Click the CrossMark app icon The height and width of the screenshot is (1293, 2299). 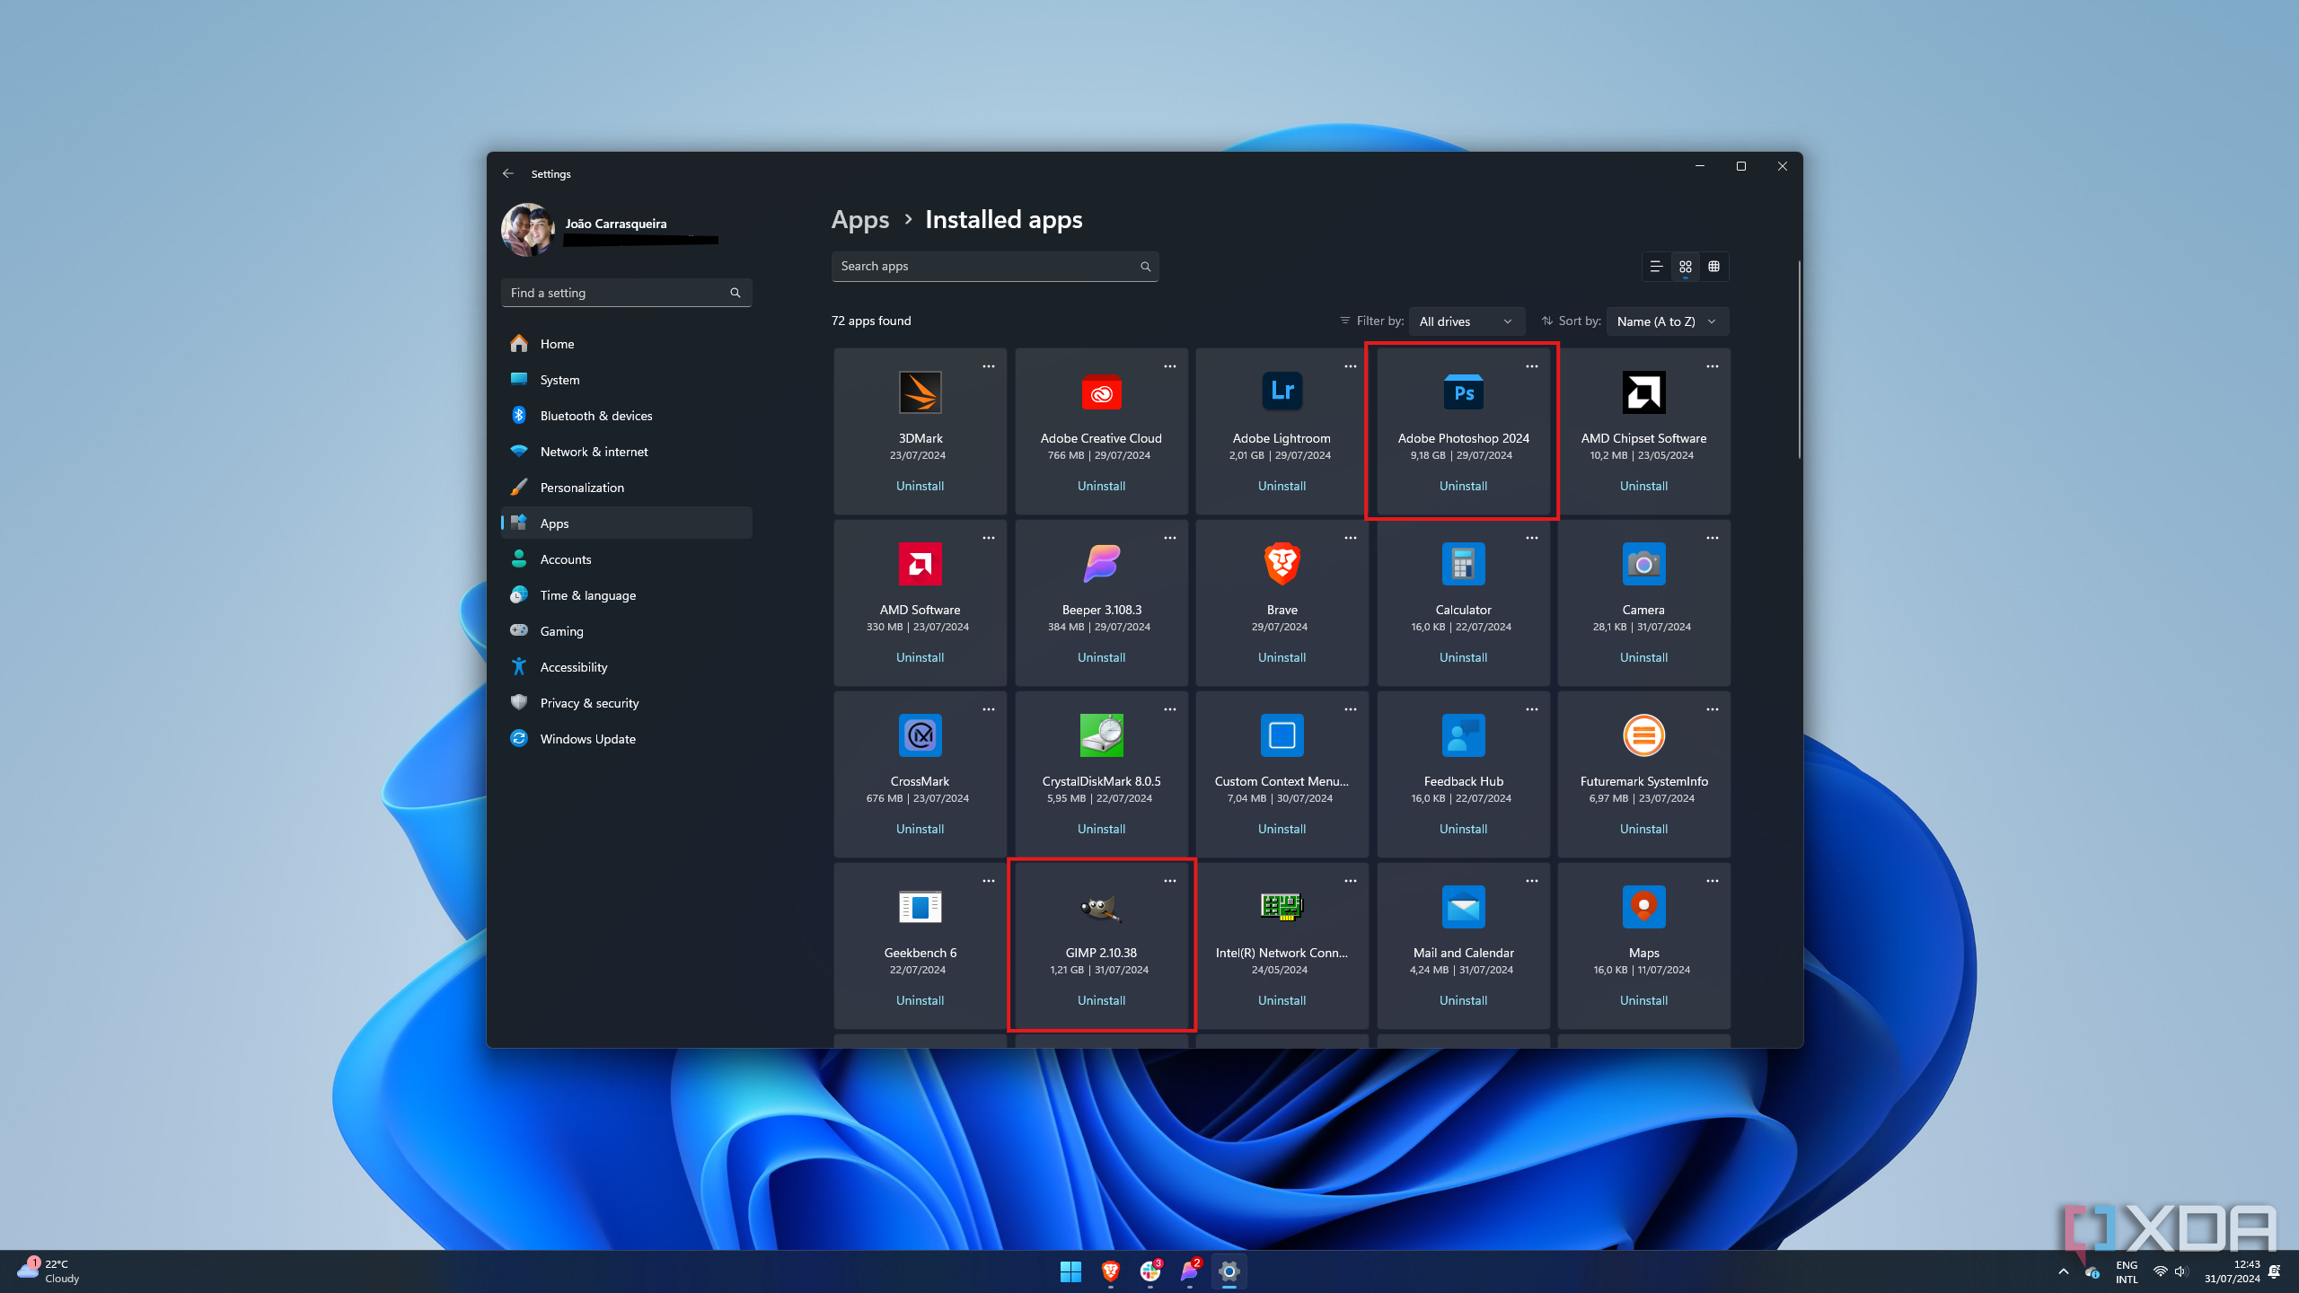(920, 735)
